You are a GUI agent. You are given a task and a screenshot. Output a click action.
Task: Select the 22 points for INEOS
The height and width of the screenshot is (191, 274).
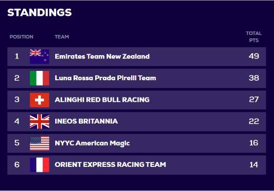point(254,121)
